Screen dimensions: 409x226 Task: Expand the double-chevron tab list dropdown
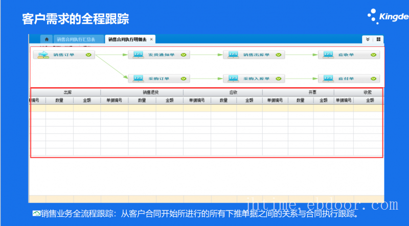(368, 39)
